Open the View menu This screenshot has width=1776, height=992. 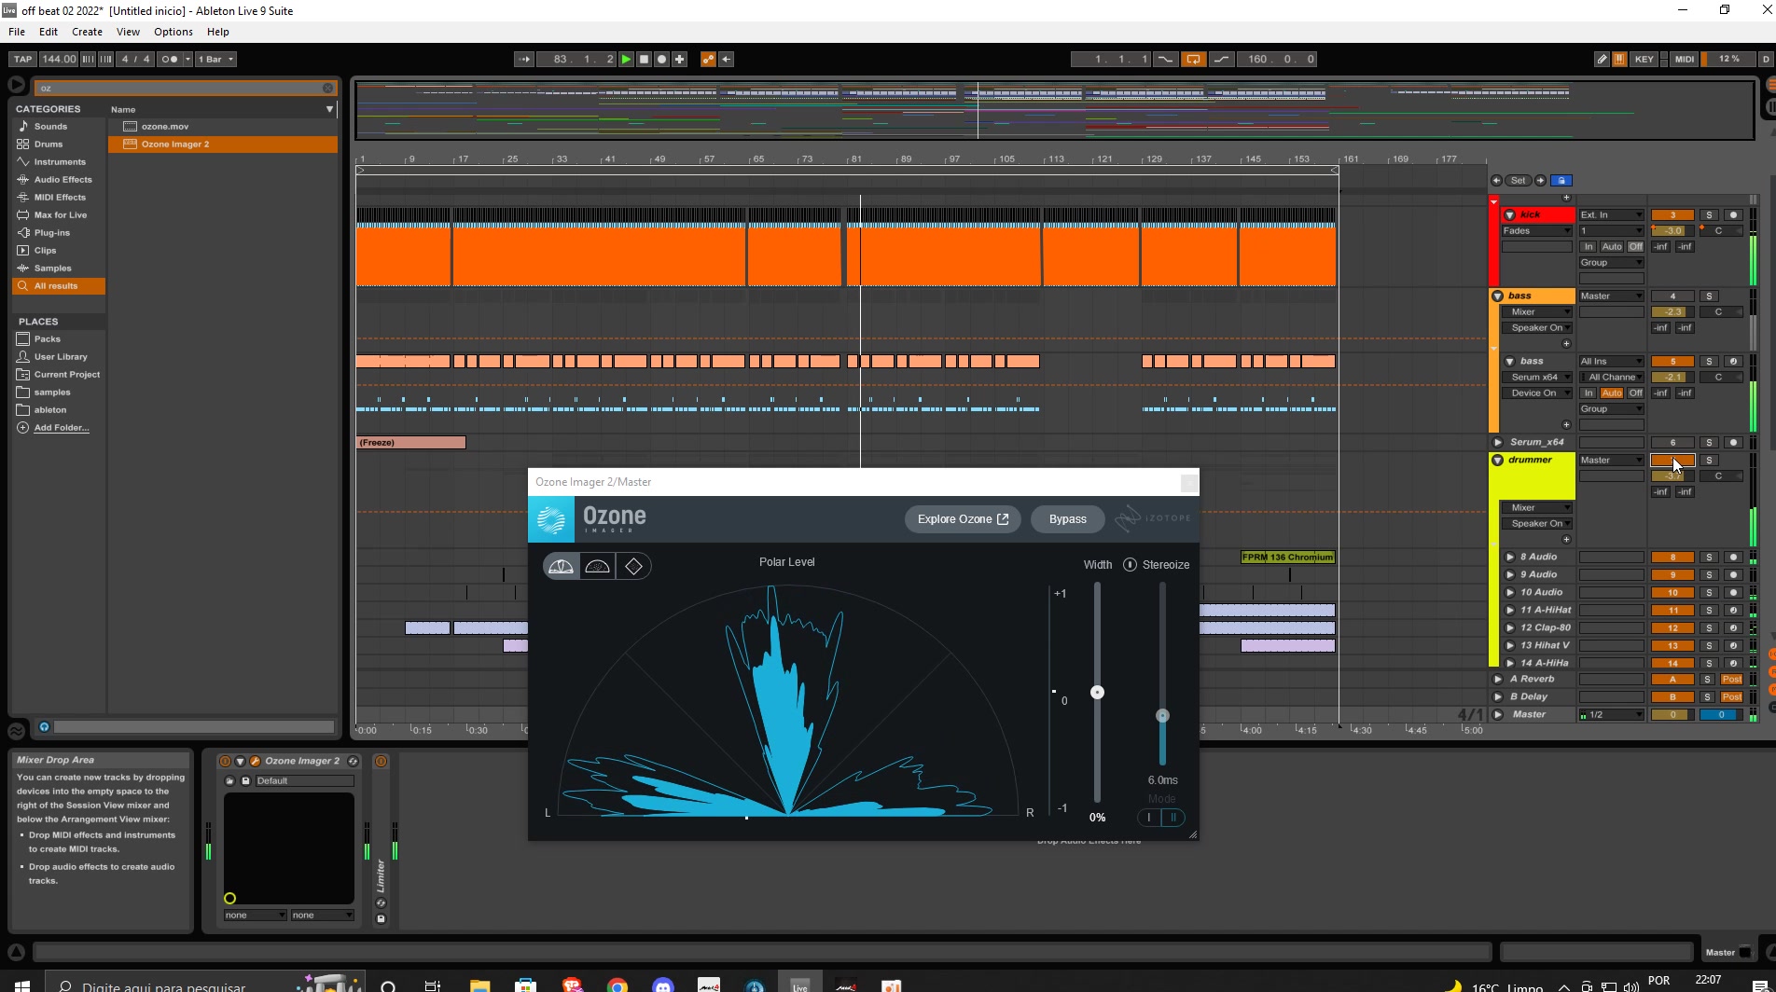coord(128,32)
